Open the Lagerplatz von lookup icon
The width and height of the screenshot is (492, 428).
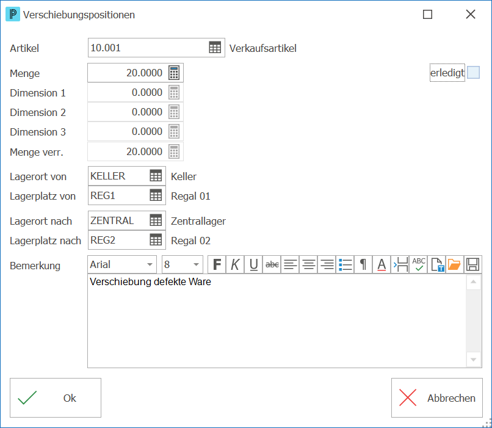click(156, 195)
